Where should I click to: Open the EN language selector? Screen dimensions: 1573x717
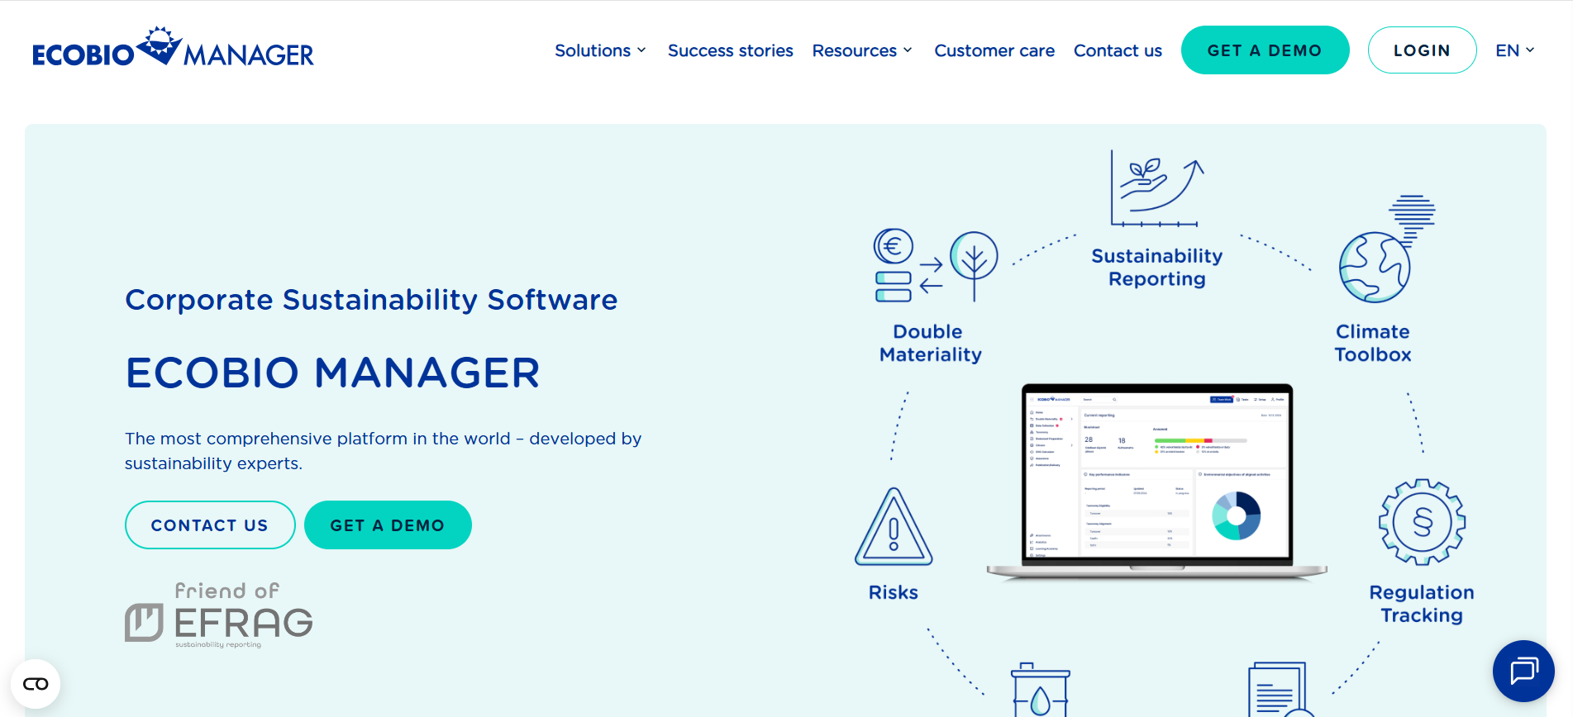[x=1514, y=50]
